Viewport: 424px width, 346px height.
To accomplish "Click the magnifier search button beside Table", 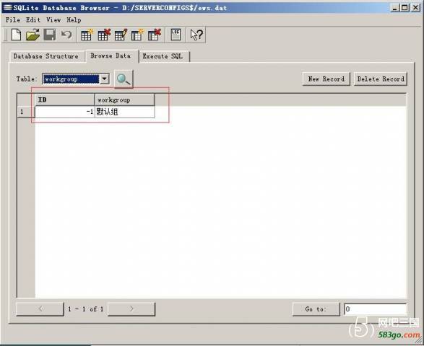I will pyautogui.click(x=124, y=79).
